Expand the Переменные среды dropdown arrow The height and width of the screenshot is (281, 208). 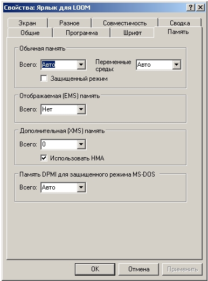coord(177,65)
